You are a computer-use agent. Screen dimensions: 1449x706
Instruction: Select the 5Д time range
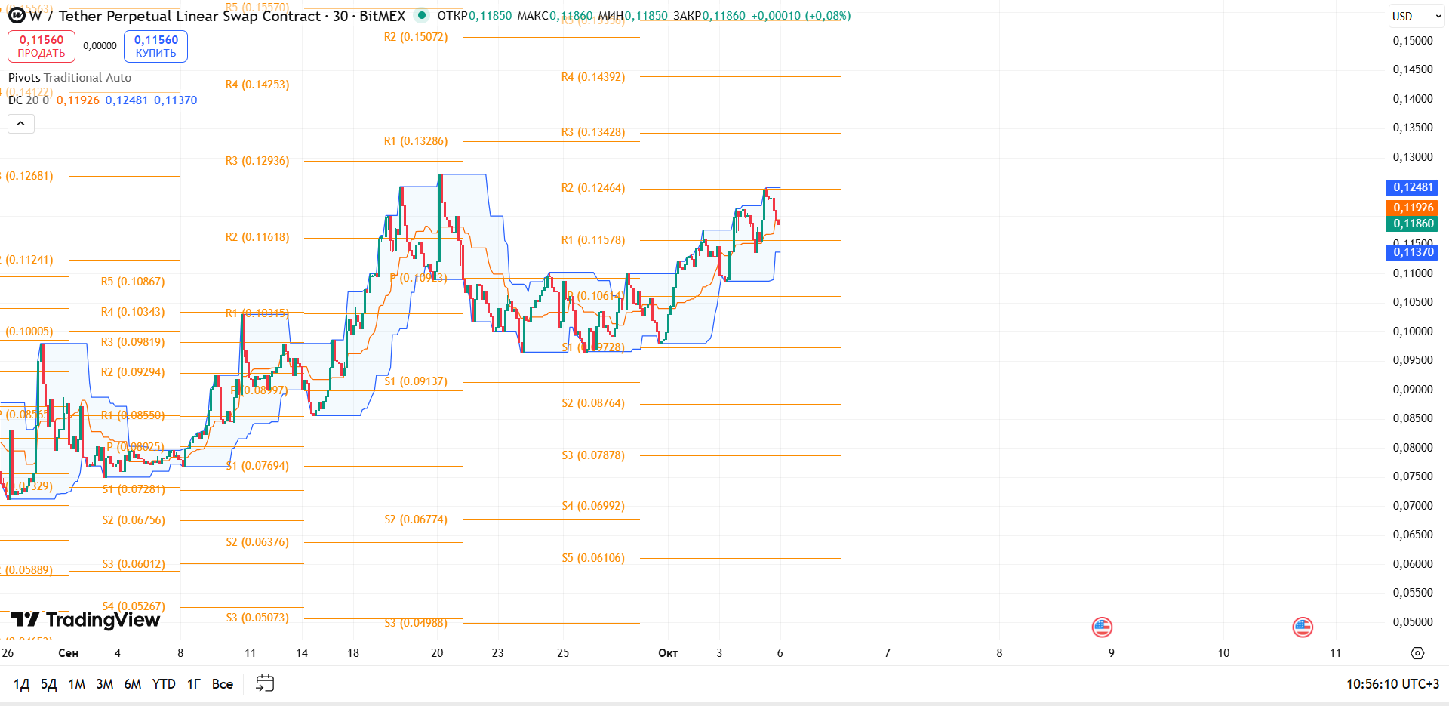[x=48, y=684]
